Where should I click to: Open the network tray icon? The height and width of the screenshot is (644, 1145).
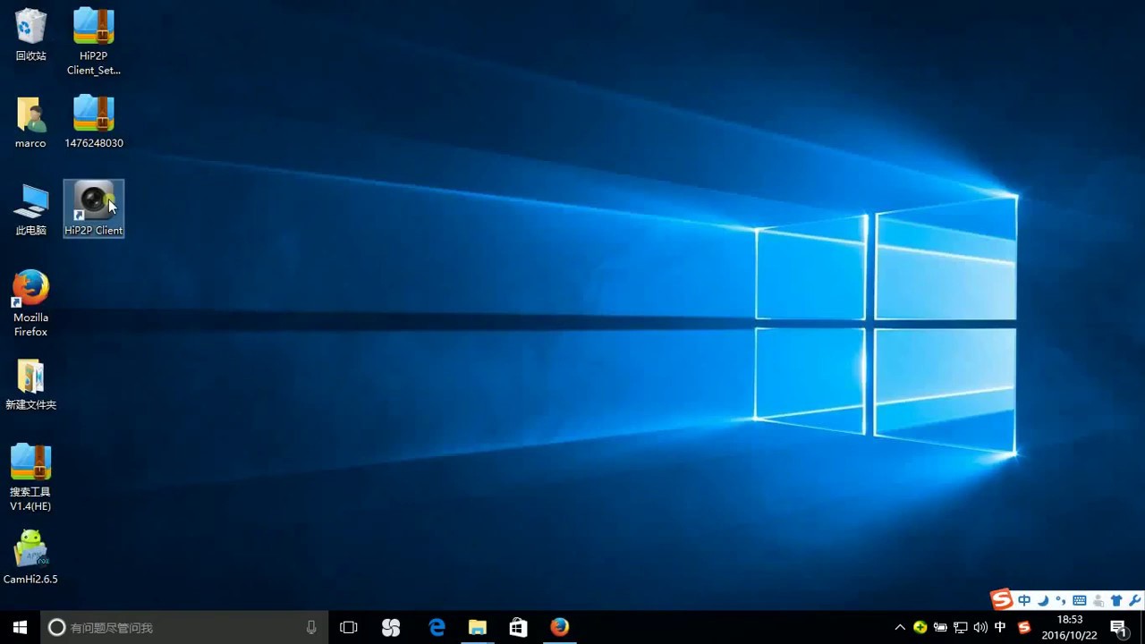click(961, 628)
